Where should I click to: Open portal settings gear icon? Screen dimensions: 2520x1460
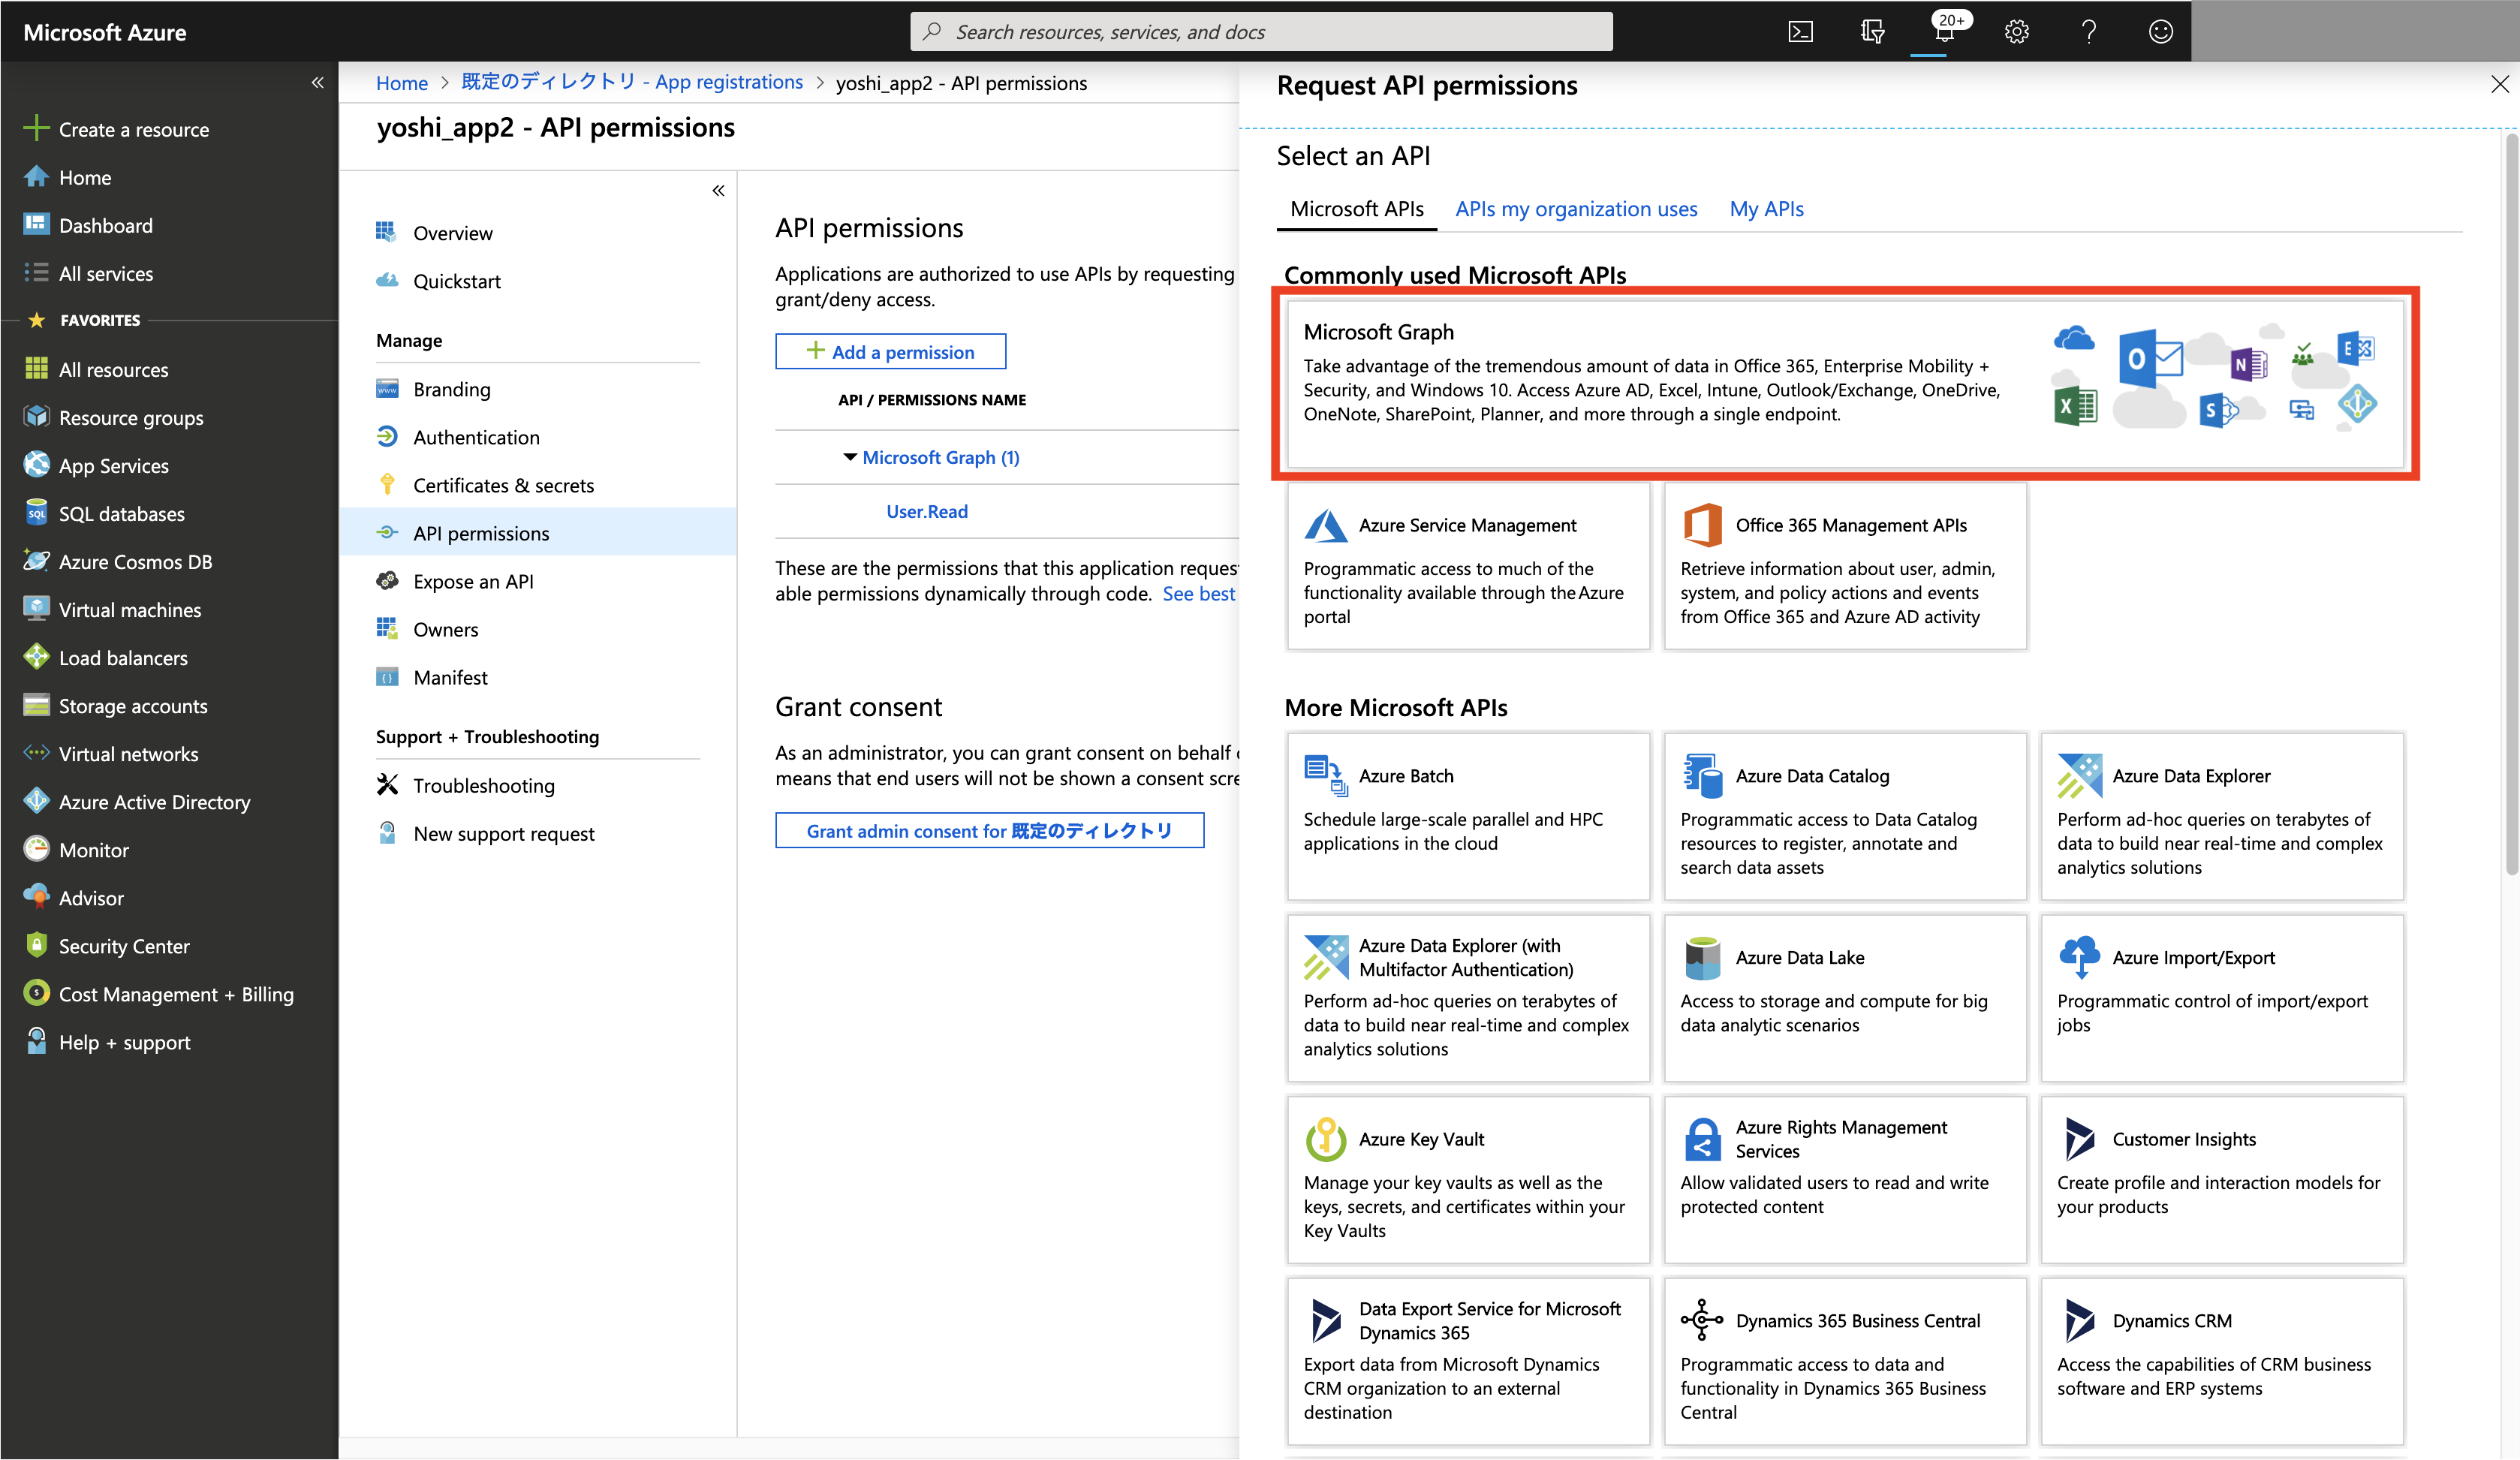(2016, 32)
